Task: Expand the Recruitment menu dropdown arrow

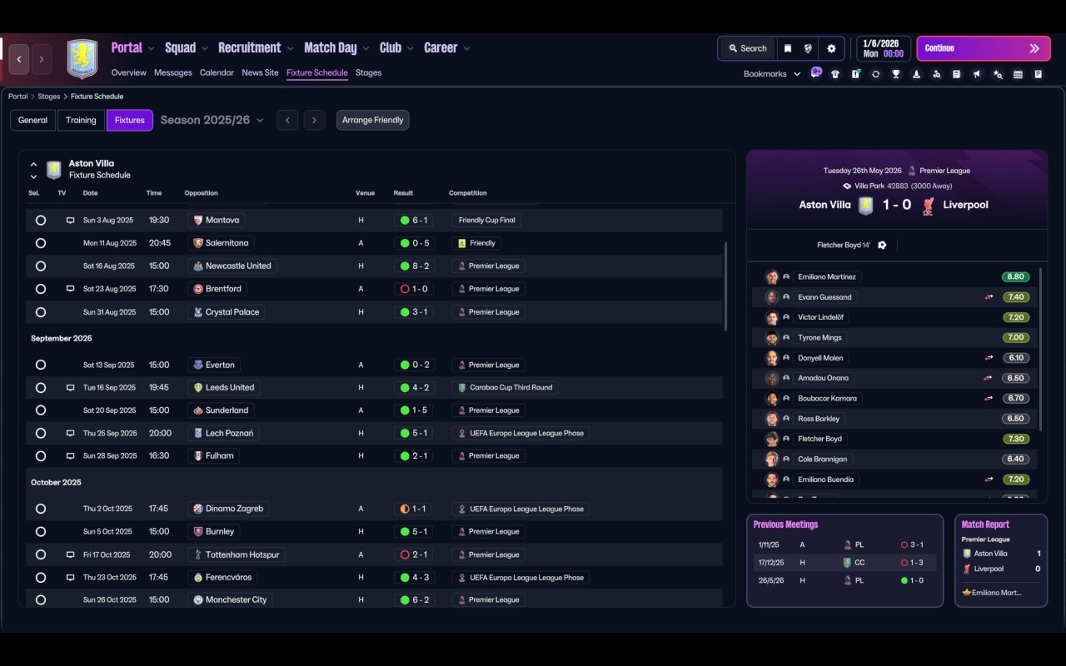Action: click(291, 49)
